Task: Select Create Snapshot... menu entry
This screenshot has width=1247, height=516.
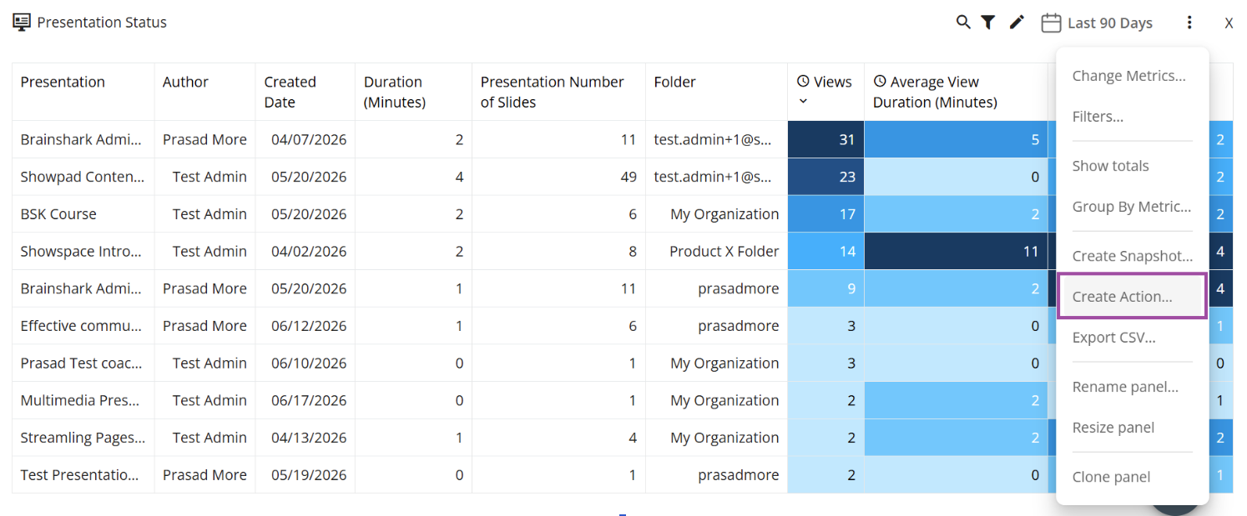Action: point(1132,256)
